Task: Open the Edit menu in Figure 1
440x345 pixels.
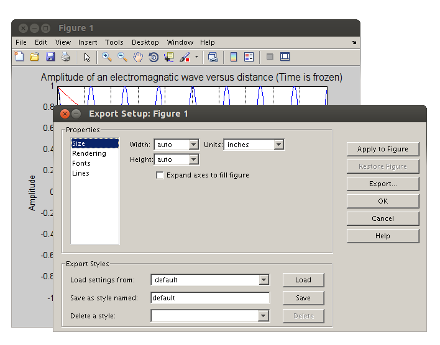Action: point(40,42)
